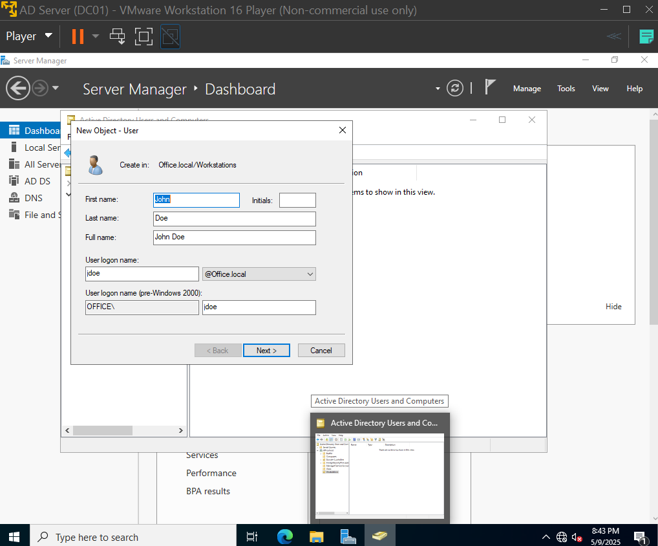The width and height of the screenshot is (658, 546).
Task: Click BPA results link in dashboard tile
Action: click(208, 491)
